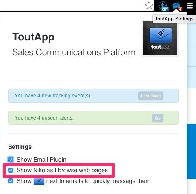Viewport: 196px width, 194px height.
Task: Click the small envelope icon in settings row
Action: 39,181
